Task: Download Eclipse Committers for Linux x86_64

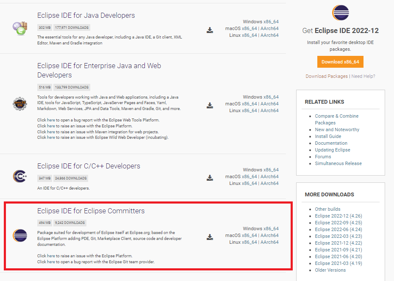Action: point(249,242)
